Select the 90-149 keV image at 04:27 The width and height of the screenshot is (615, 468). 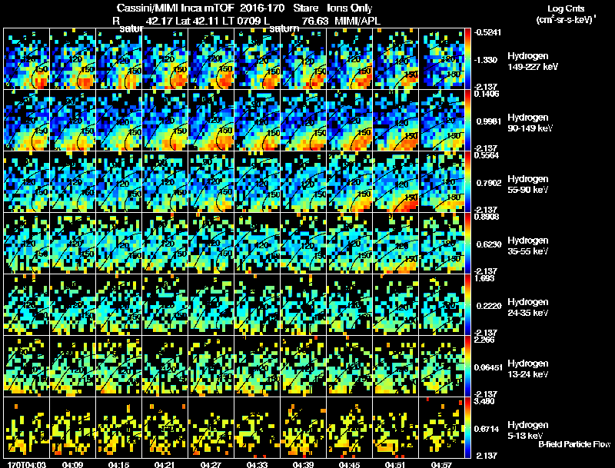tap(211, 121)
